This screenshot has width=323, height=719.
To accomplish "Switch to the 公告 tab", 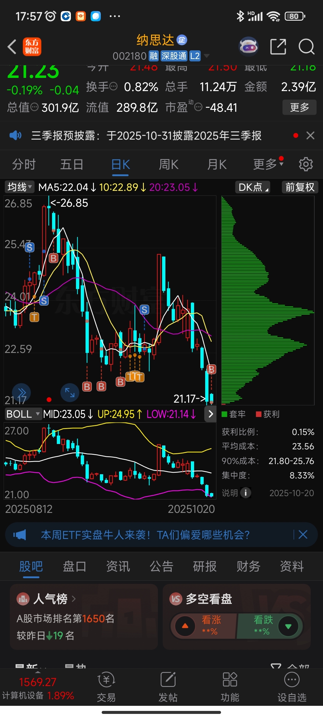I will [161, 567].
